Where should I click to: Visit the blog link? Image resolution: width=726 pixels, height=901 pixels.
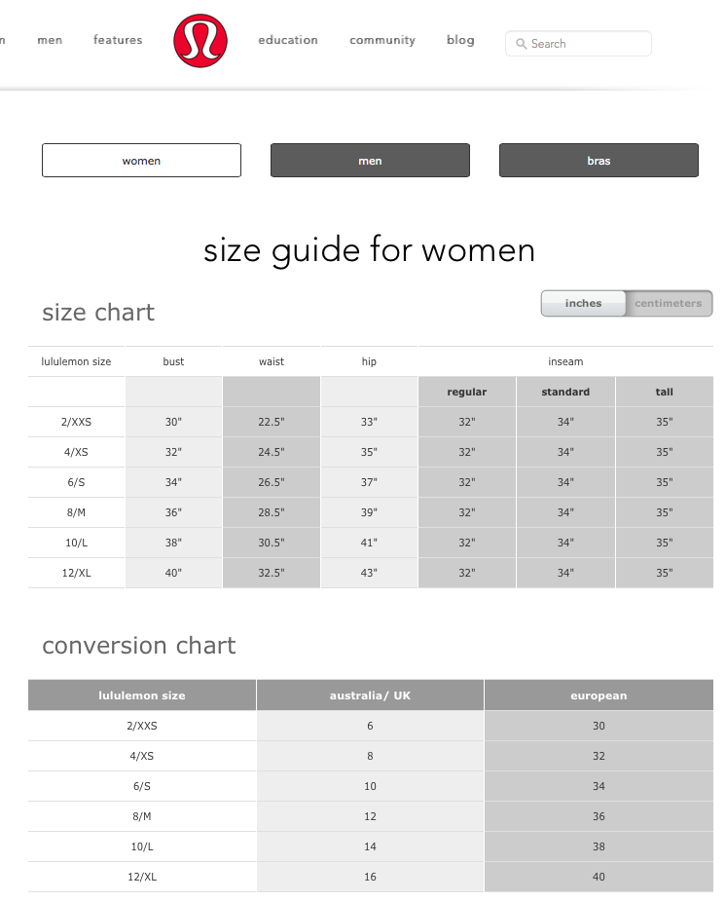click(x=460, y=40)
